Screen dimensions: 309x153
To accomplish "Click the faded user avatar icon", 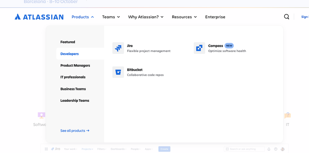I will (283, 149).
